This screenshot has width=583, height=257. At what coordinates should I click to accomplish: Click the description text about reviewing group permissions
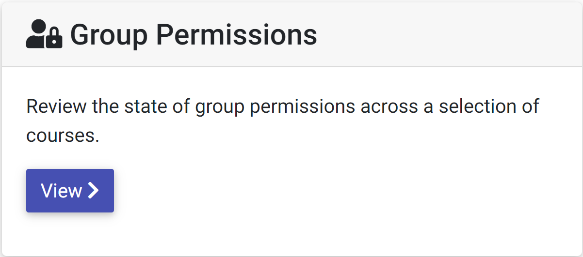tap(283, 121)
